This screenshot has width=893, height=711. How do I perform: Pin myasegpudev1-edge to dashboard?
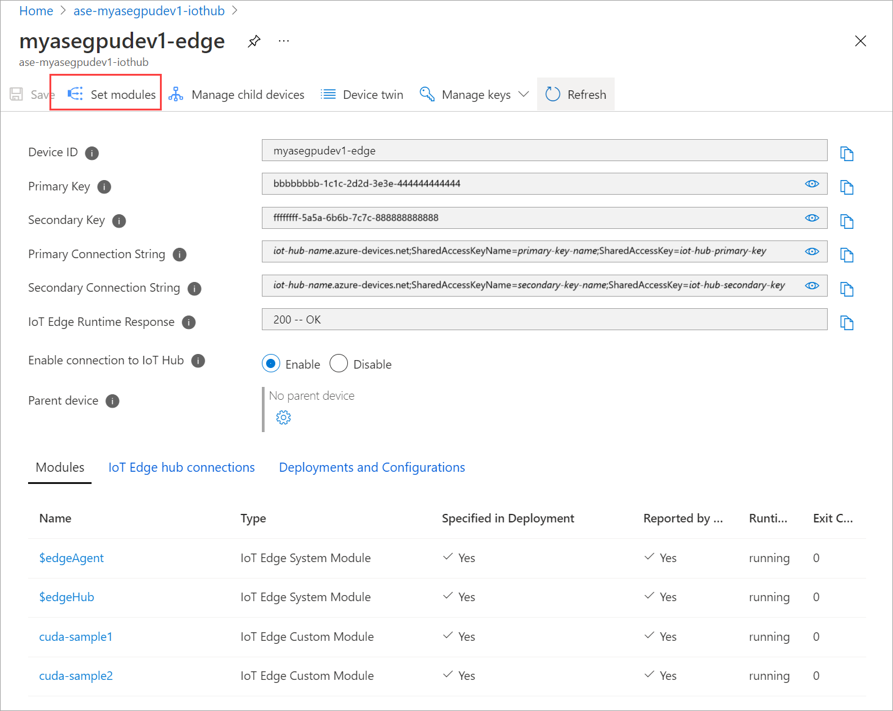254,42
